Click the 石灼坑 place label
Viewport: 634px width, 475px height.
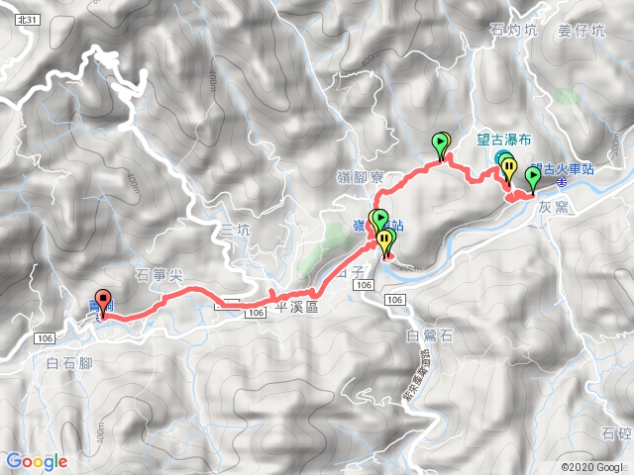(513, 30)
